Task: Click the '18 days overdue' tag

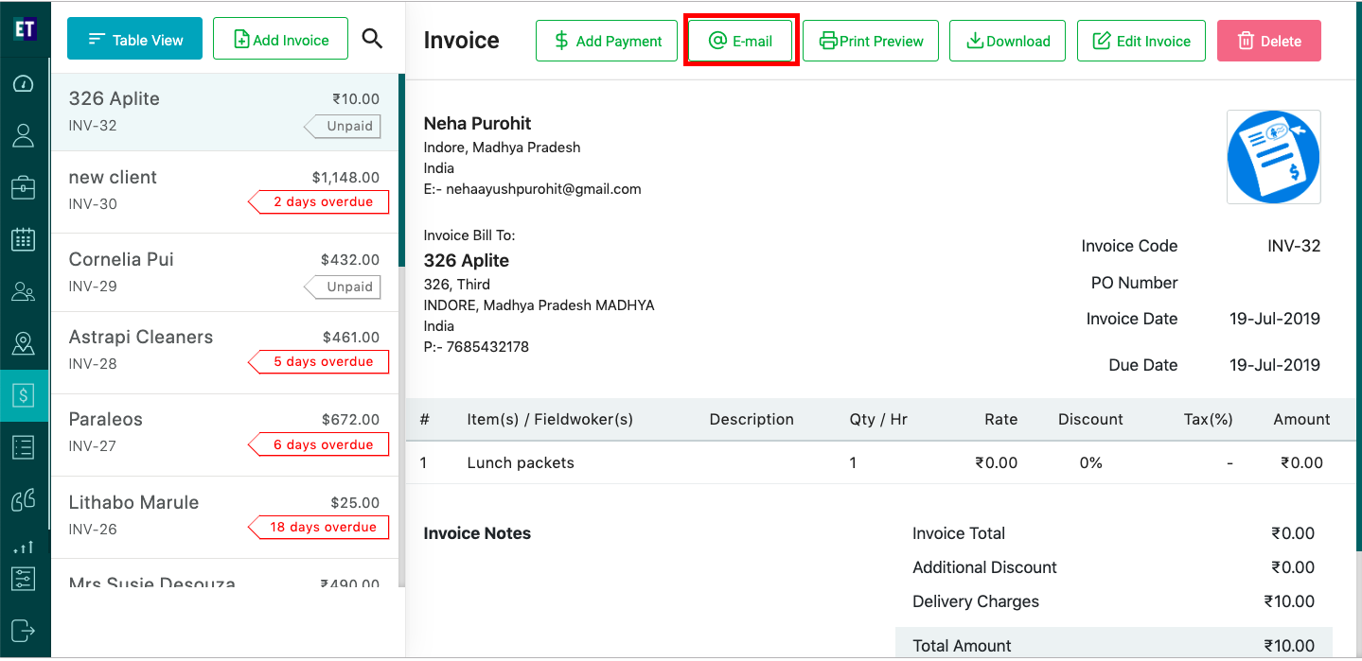Action: click(319, 527)
